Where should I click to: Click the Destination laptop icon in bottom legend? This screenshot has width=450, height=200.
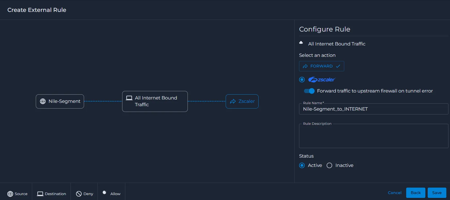click(40, 194)
